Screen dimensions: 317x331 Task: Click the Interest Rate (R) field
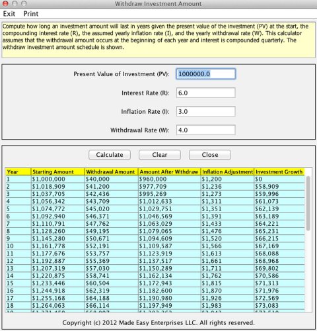[206, 93]
